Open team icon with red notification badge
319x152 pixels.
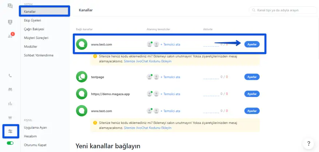click(x=10, y=36)
